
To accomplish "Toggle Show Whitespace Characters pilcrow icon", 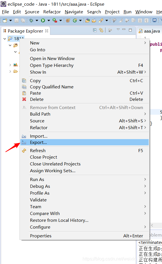I will [x=146, y=21].
